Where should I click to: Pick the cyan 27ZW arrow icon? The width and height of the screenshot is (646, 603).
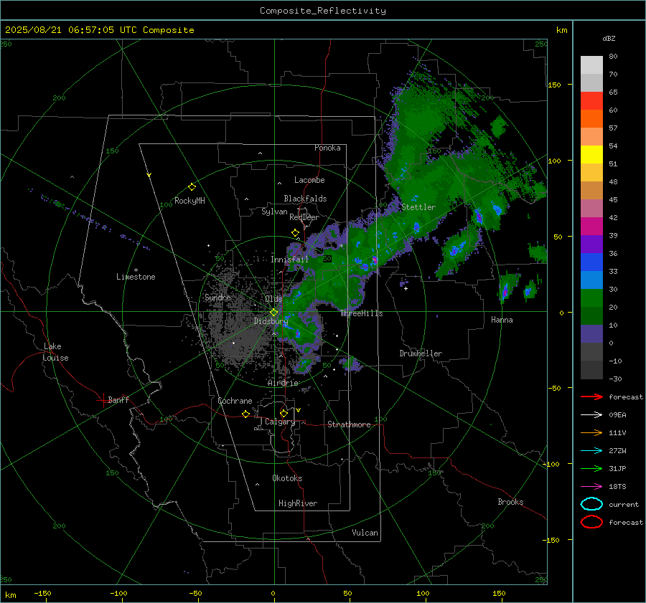click(591, 451)
